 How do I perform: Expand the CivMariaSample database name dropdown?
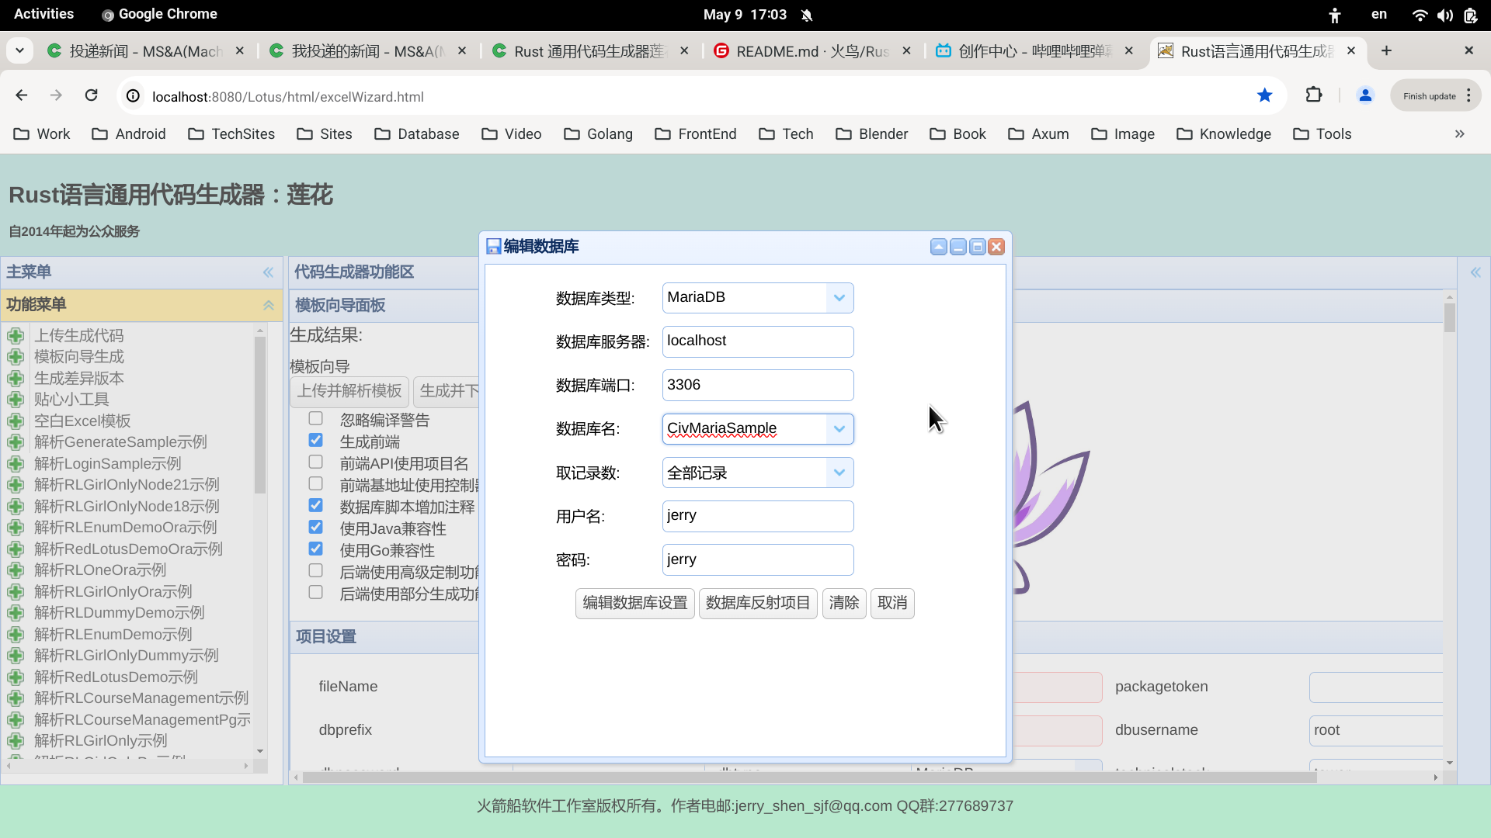(x=838, y=428)
